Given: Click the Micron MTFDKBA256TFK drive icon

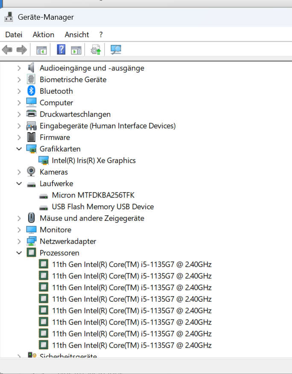Looking at the screenshot, I should [44, 196].
